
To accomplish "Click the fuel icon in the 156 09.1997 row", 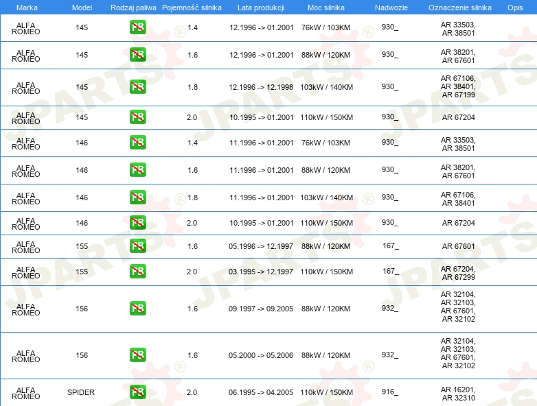I will tap(137, 308).
